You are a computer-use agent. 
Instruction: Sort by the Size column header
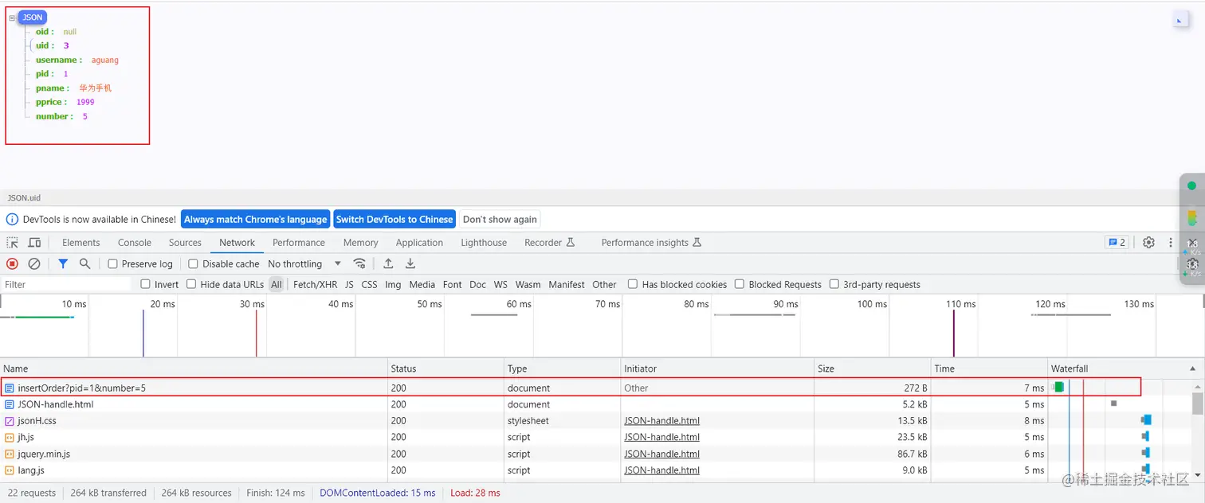pyautogui.click(x=873, y=368)
